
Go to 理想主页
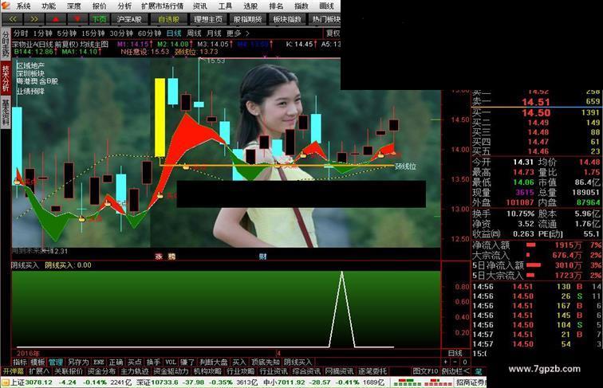tap(208, 19)
